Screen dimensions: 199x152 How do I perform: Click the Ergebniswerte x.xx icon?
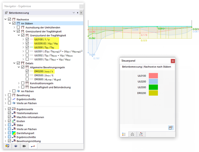coord(14,109)
